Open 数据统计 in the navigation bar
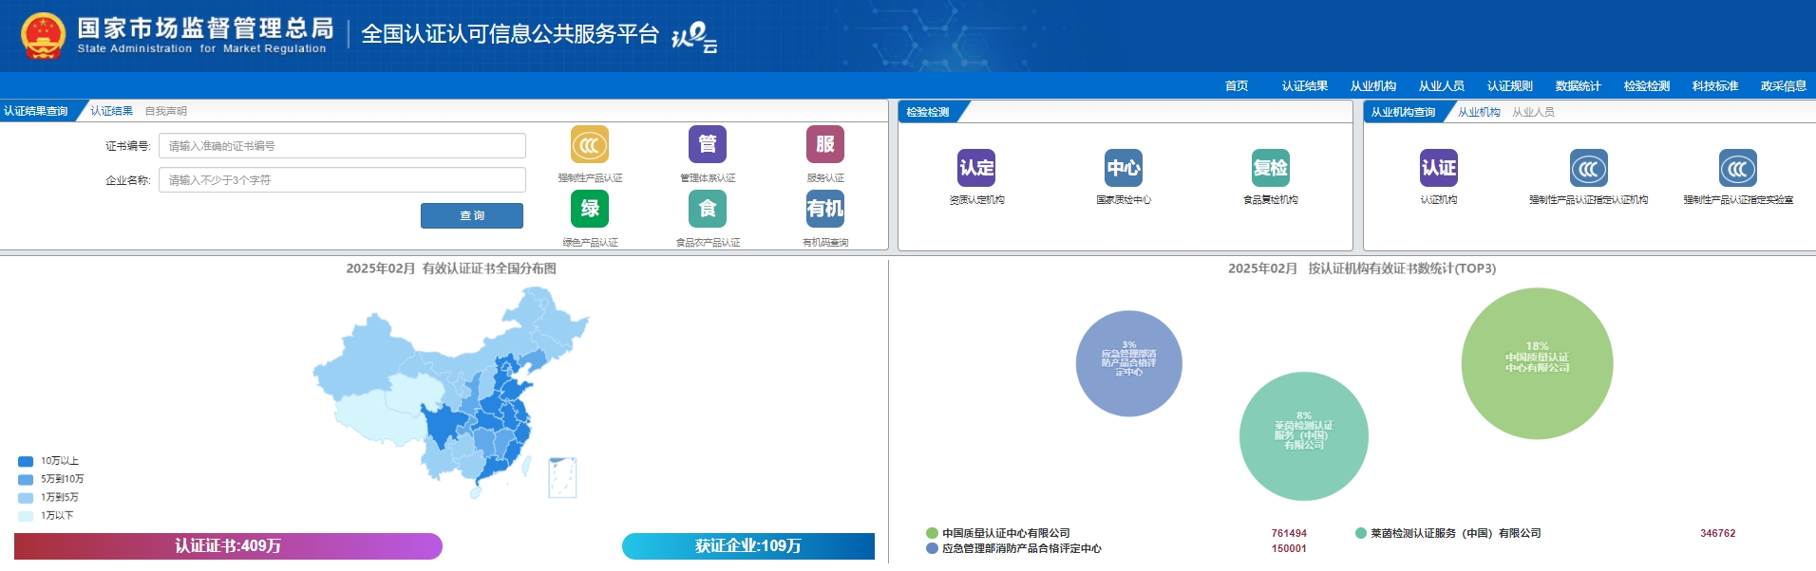 point(1578,86)
